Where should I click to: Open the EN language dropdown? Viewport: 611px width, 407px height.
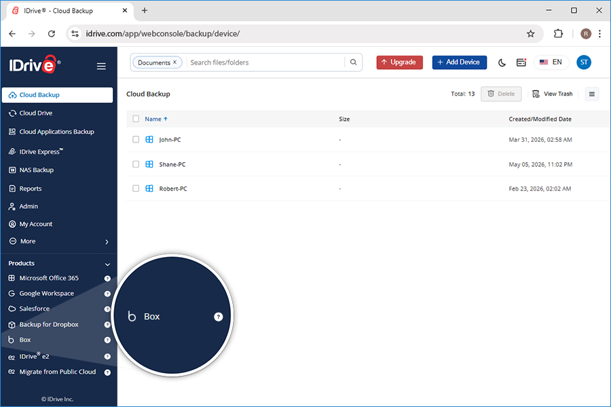[551, 62]
